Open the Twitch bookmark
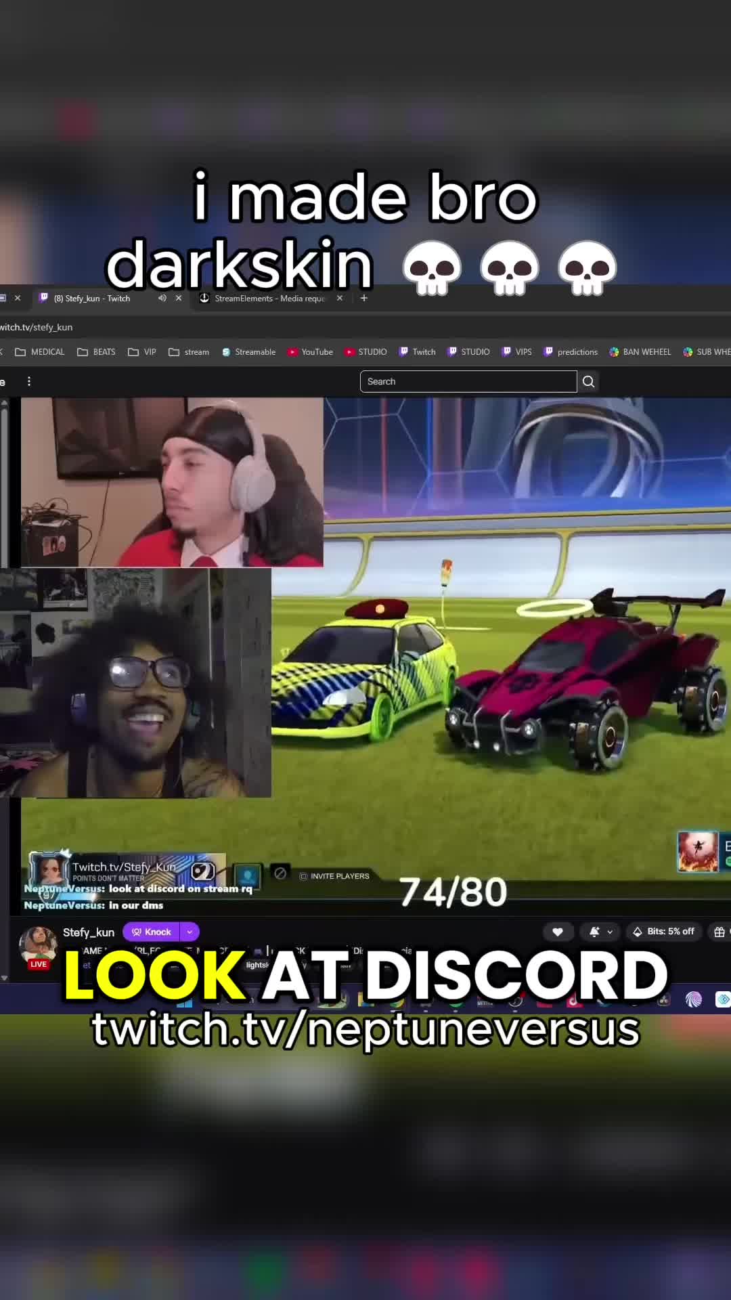 [x=418, y=352]
